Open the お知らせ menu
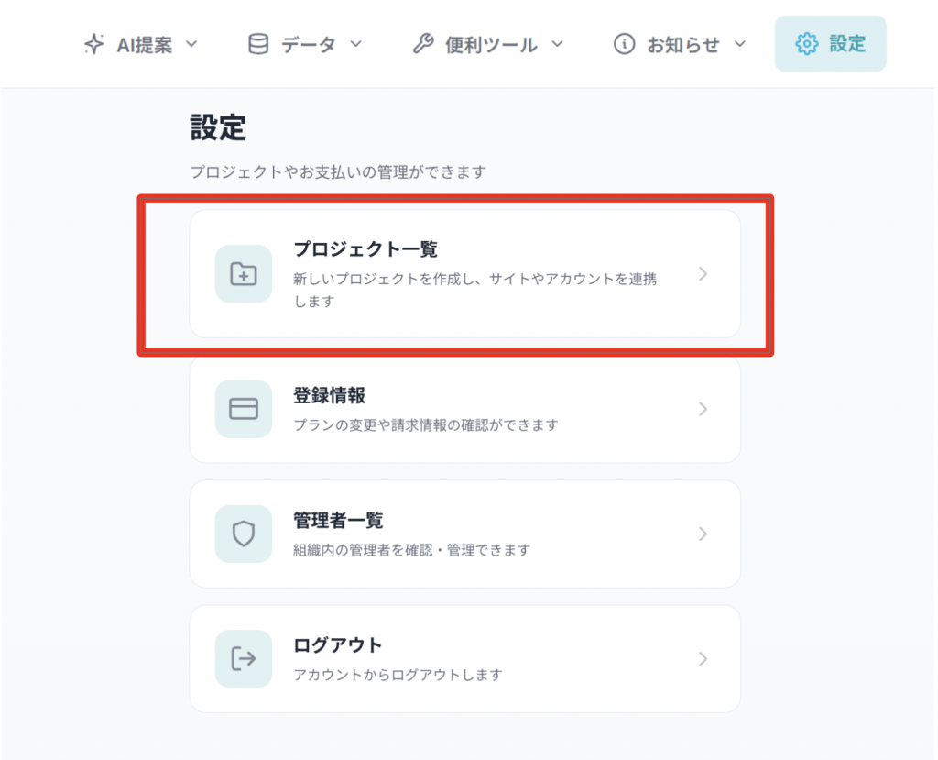 click(x=682, y=44)
